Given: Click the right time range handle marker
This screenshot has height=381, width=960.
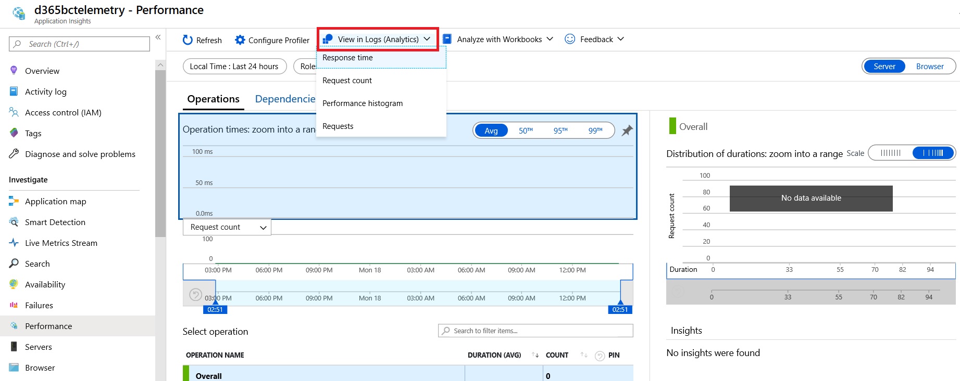Looking at the screenshot, I should 620,309.
